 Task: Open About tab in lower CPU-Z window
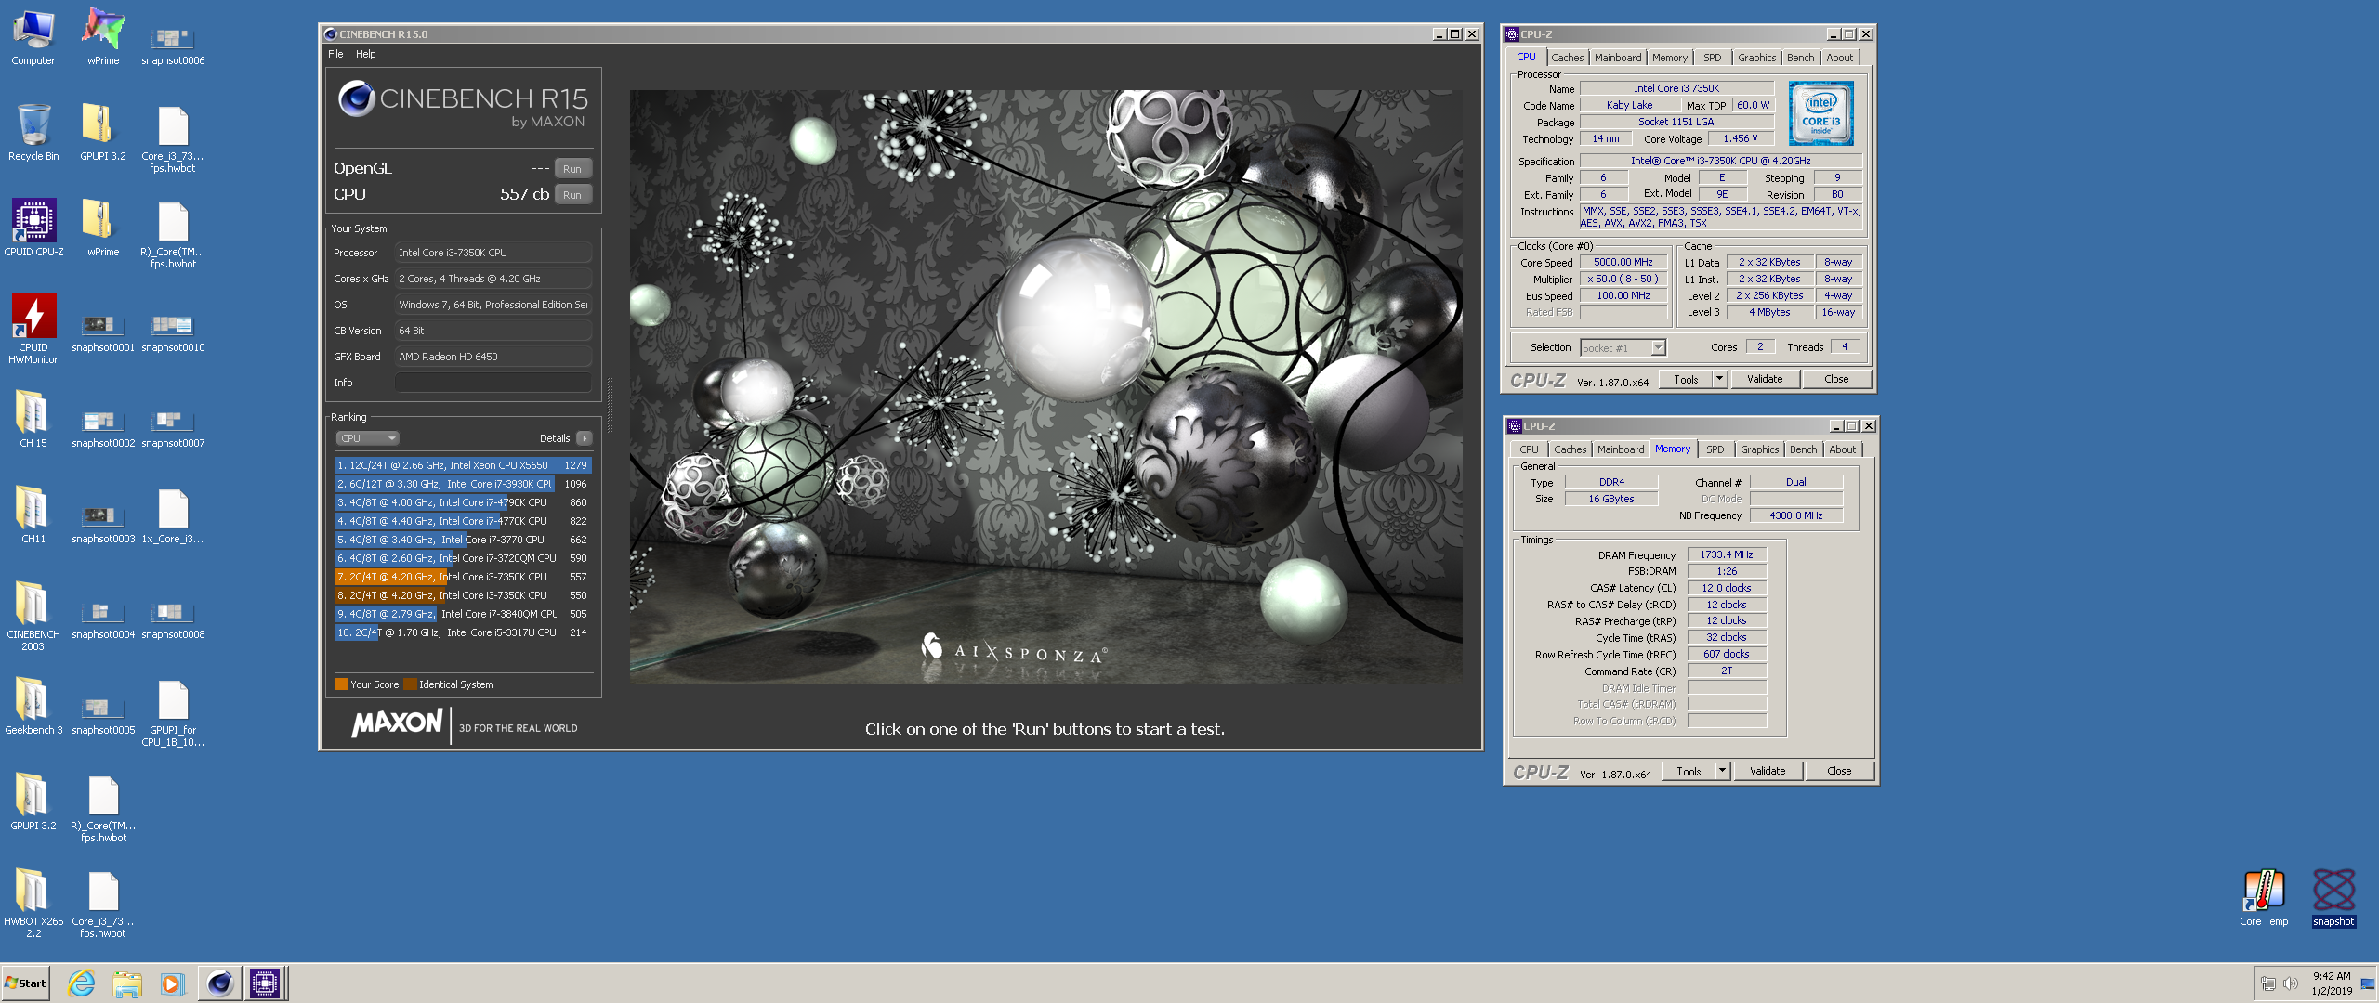(x=1842, y=449)
